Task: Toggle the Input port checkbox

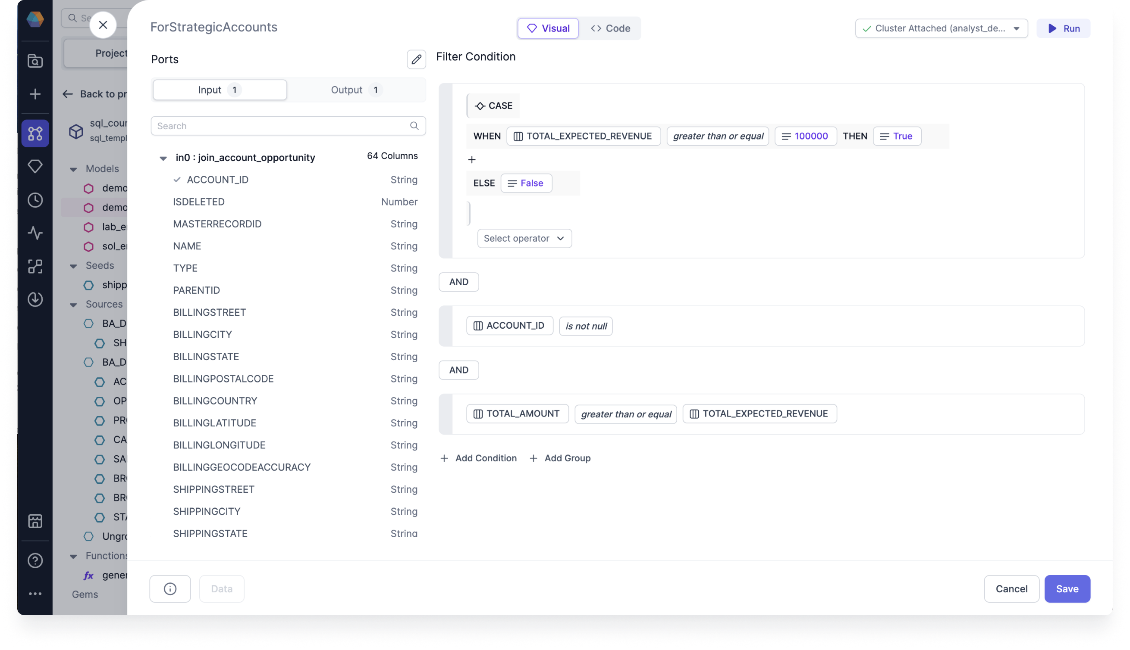Action: point(220,89)
